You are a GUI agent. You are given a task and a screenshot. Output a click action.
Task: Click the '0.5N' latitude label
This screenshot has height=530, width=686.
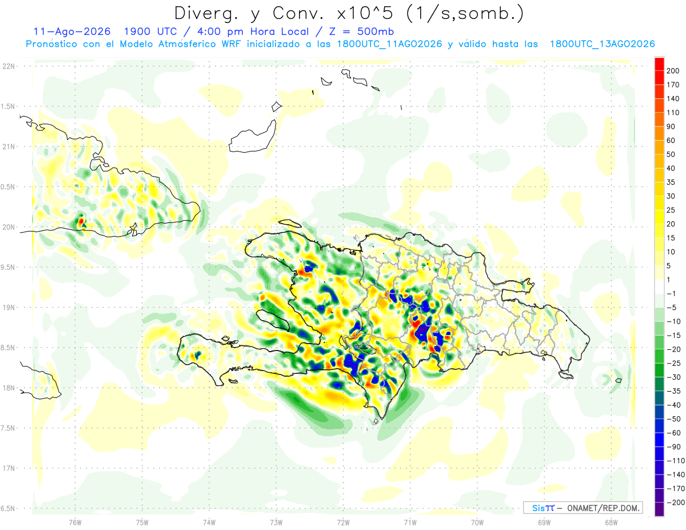(9, 187)
